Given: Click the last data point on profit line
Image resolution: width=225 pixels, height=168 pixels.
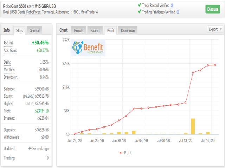Looking at the screenshot, I should (x=215, y=65).
